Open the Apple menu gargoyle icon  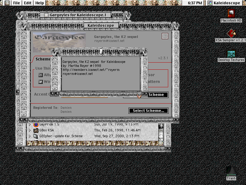(x=7, y=3)
